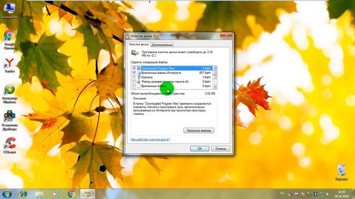
Task: Check the service pack backup files checkbox
Action: [x=134, y=81]
